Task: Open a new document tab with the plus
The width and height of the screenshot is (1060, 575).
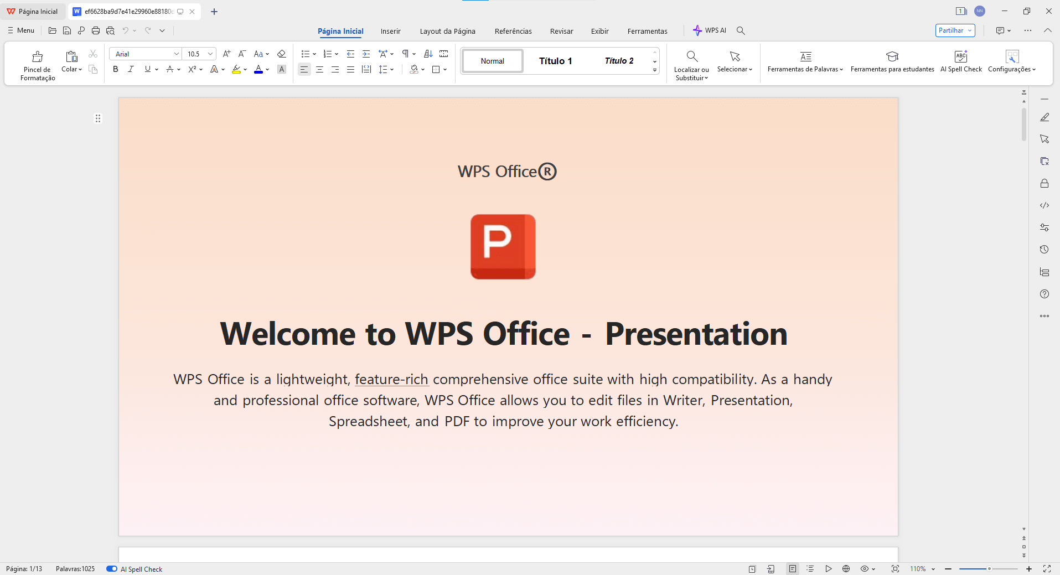Action: pos(214,11)
